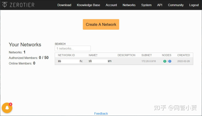Viewport: 202px width, 116px height.
Task: Sort by NODES column header
Action: [166, 55]
